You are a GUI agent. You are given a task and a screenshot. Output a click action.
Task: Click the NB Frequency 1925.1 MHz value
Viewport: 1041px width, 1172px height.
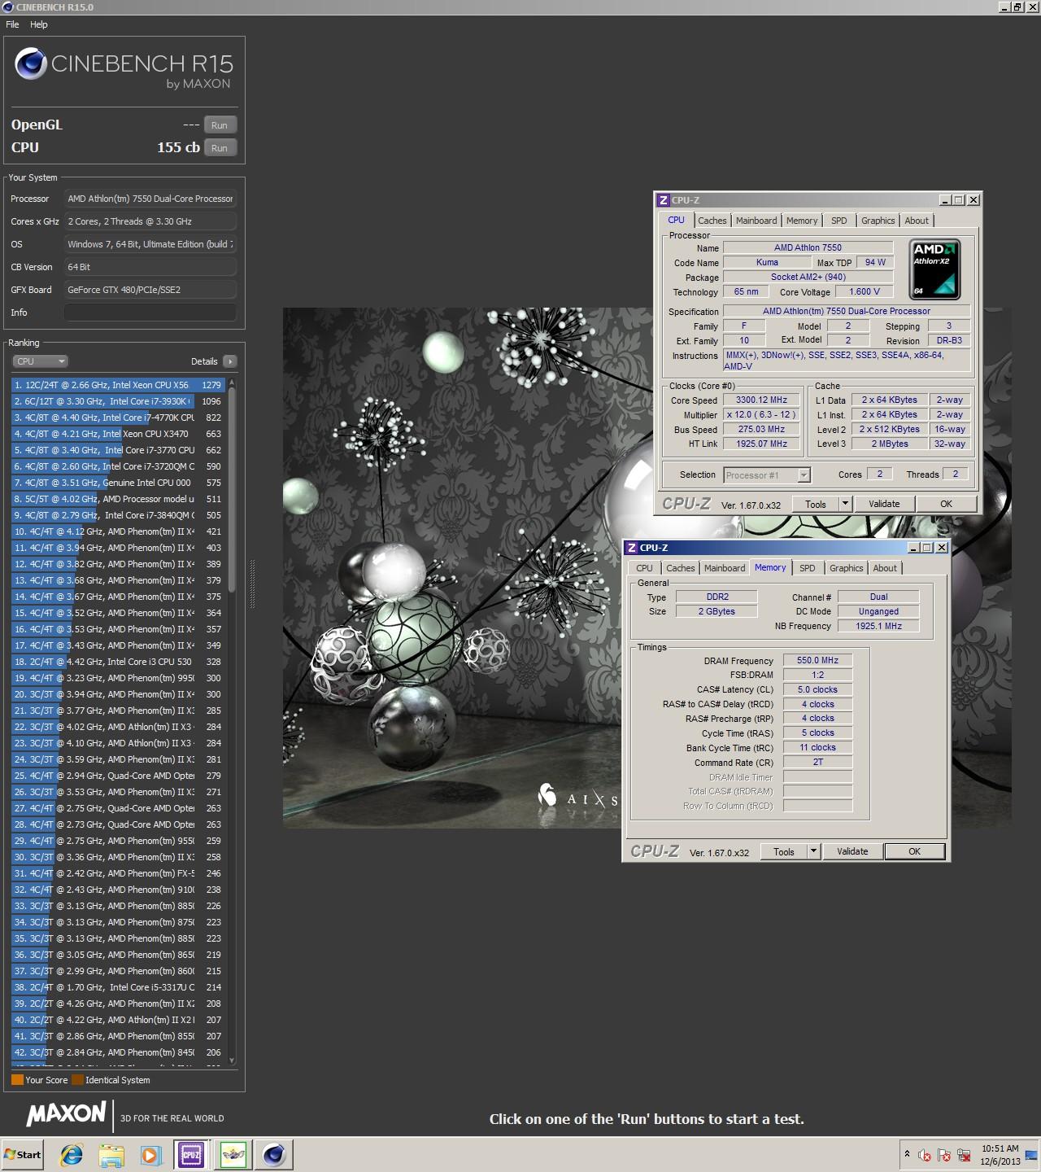point(878,627)
